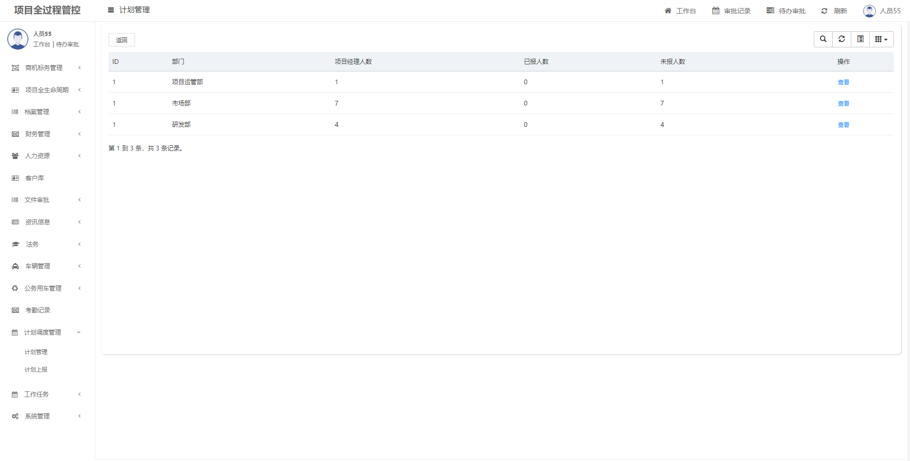This screenshot has width=910, height=461.
Task: Click the hamburger icon beside 计划管理
Action: point(111,10)
